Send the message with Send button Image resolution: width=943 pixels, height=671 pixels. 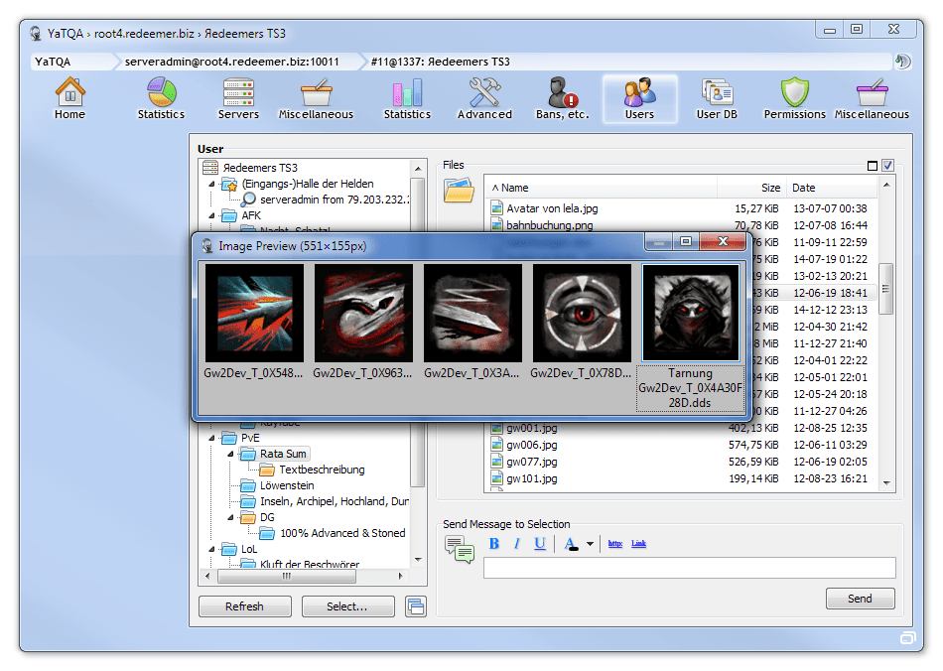point(860,599)
